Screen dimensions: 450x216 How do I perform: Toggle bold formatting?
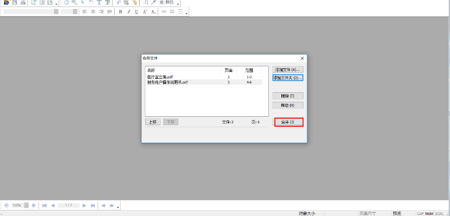121,12
